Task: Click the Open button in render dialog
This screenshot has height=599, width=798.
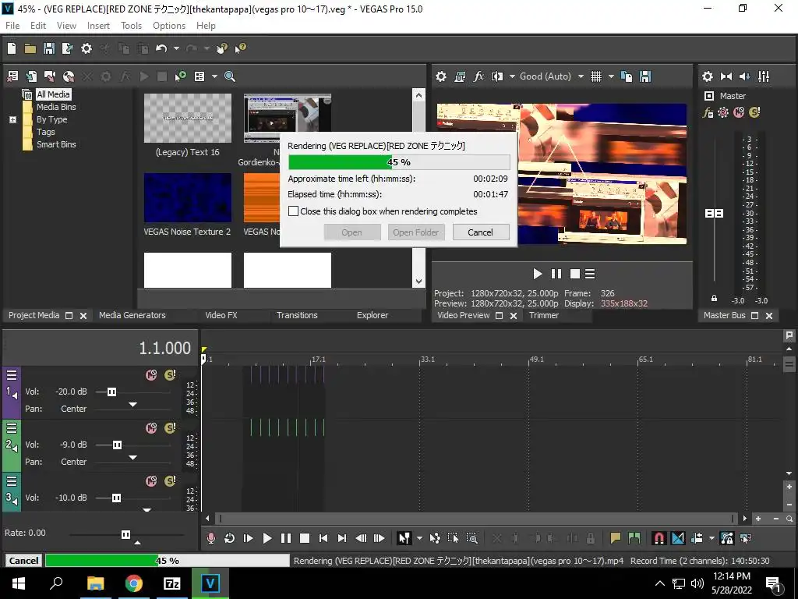Action: 351,232
